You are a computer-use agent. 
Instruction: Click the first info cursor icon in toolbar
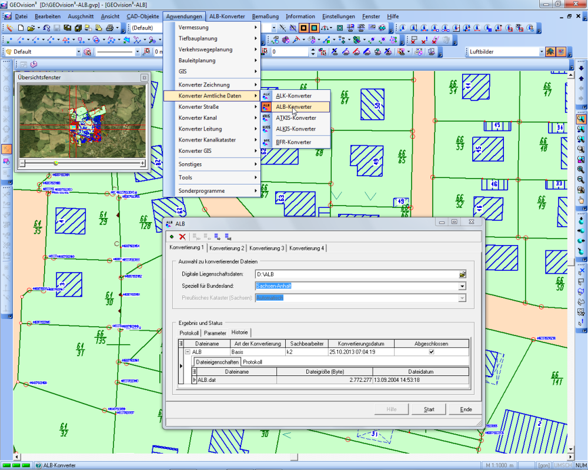403,28
